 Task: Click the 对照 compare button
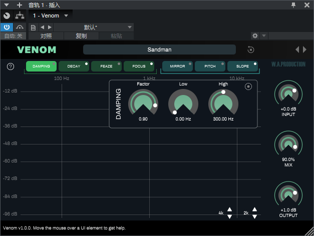click(46, 36)
